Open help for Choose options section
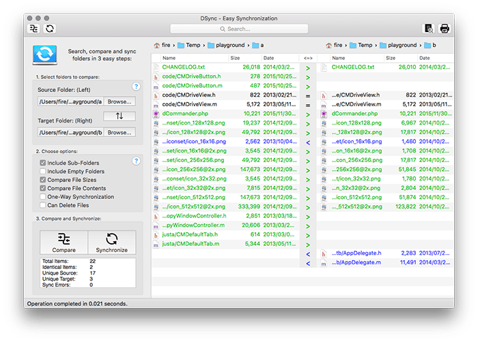 (x=137, y=161)
